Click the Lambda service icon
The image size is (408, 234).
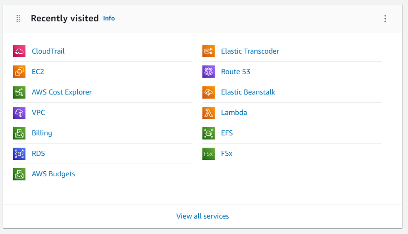point(208,113)
